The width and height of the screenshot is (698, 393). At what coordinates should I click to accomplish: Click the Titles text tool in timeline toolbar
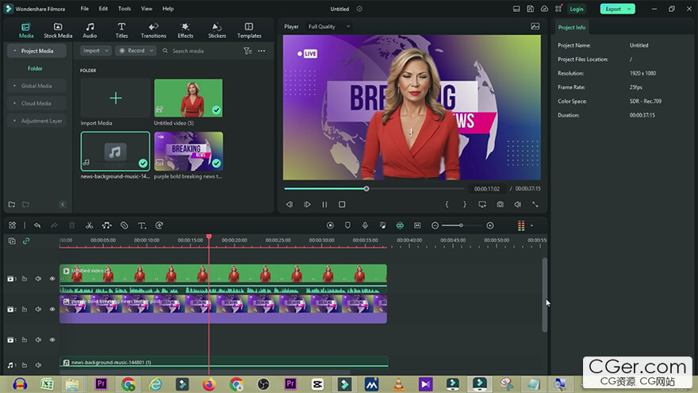point(142,225)
